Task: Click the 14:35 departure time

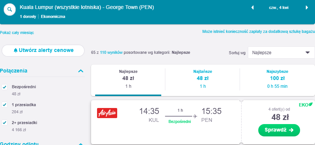Action: point(149,111)
